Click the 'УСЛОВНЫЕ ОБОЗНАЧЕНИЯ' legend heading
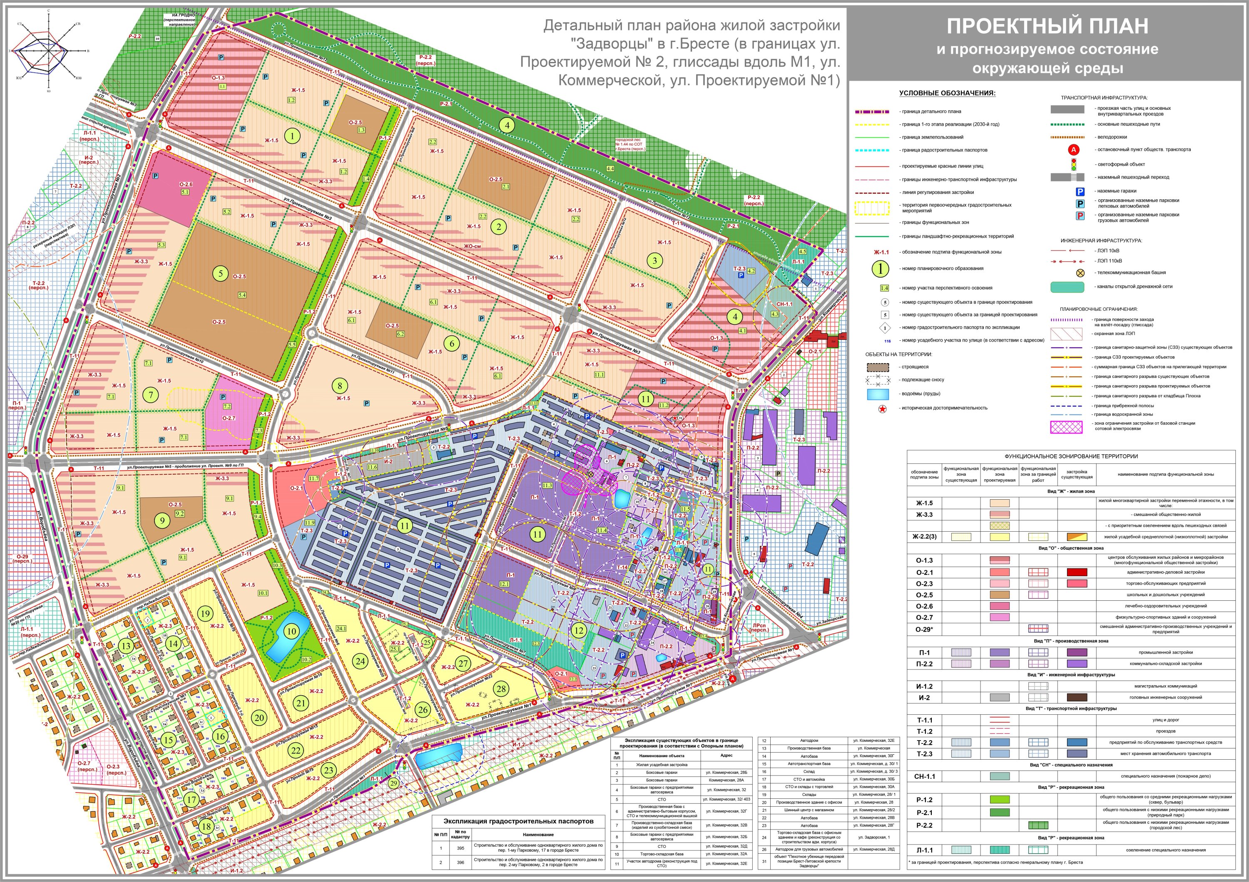The image size is (1249, 882). pyautogui.click(x=947, y=93)
